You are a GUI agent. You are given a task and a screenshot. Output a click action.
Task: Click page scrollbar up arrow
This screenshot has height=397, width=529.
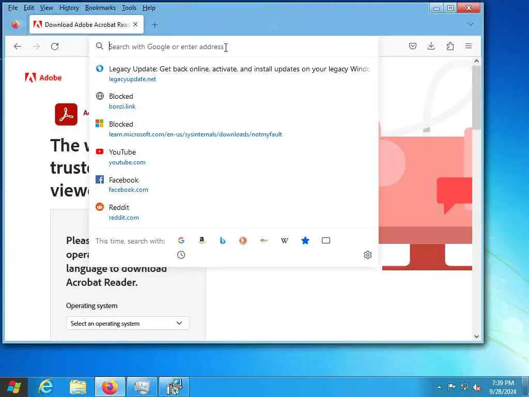(x=476, y=61)
